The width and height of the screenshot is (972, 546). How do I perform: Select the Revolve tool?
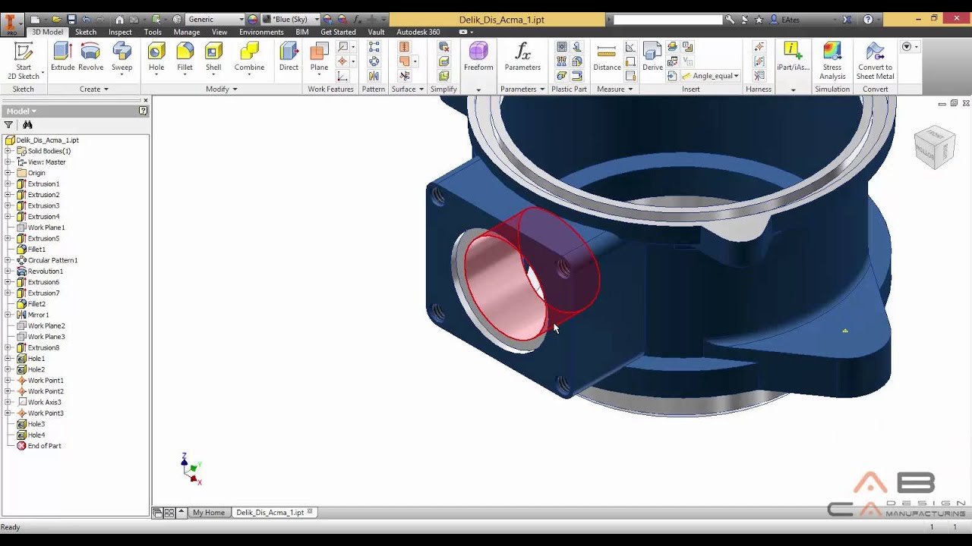tap(90, 58)
